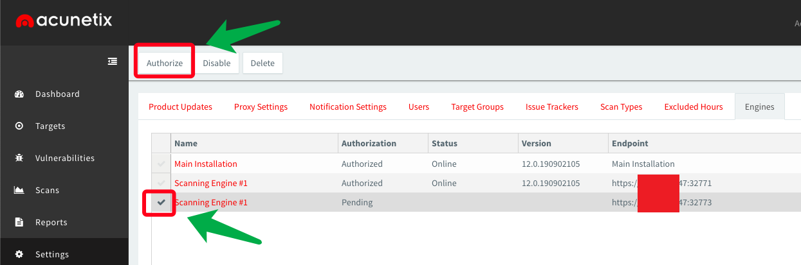Toggle checkbox for authorized Scanning Engine #1
The width and height of the screenshot is (801, 265).
coord(161,183)
